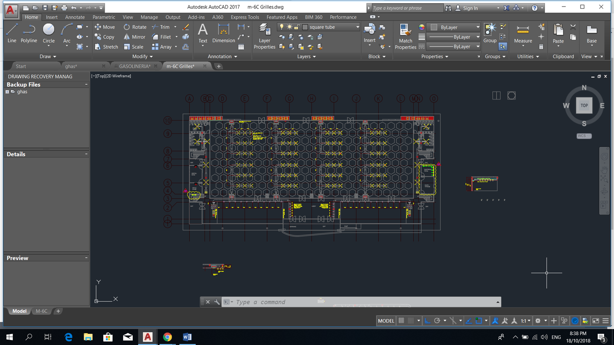
Task: Open the ByLayer object color dropdown
Action: (x=477, y=27)
